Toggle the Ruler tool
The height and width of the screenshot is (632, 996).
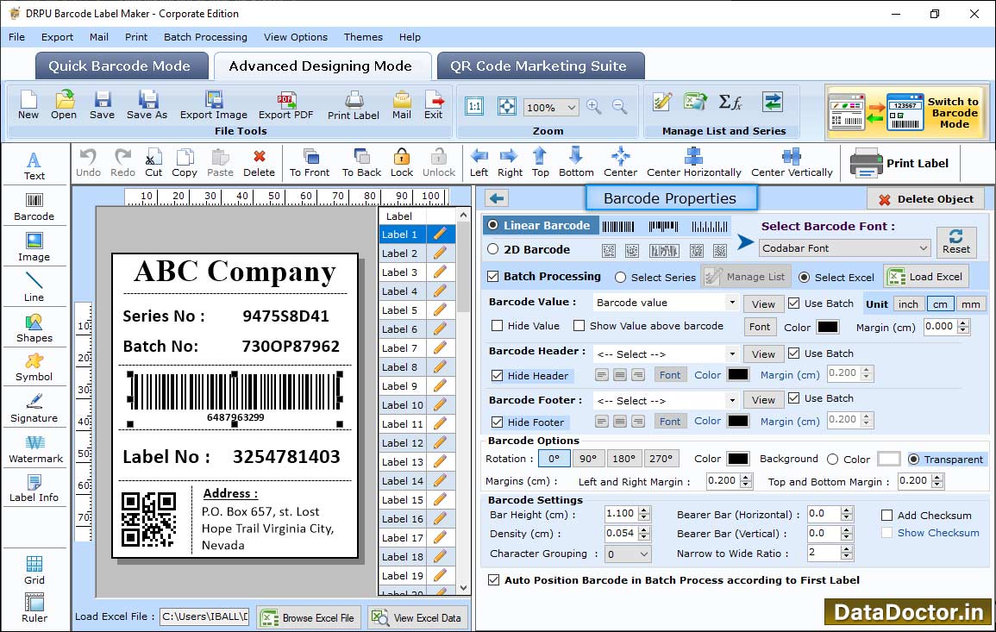34,609
